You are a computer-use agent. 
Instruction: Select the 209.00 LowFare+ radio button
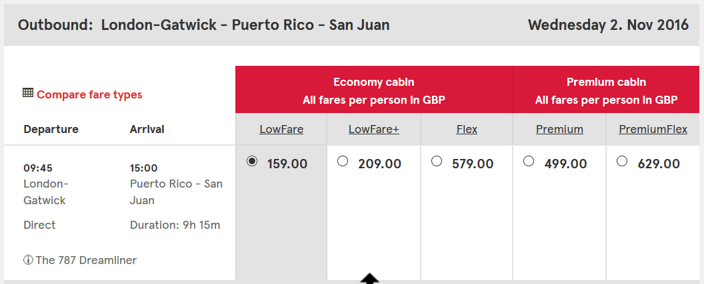click(343, 161)
